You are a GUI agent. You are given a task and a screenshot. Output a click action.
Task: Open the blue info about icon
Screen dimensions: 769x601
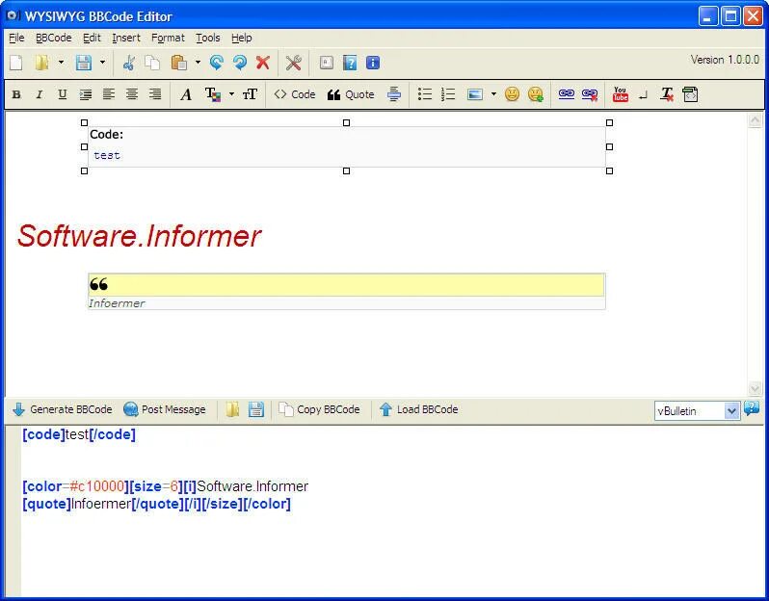tap(373, 63)
